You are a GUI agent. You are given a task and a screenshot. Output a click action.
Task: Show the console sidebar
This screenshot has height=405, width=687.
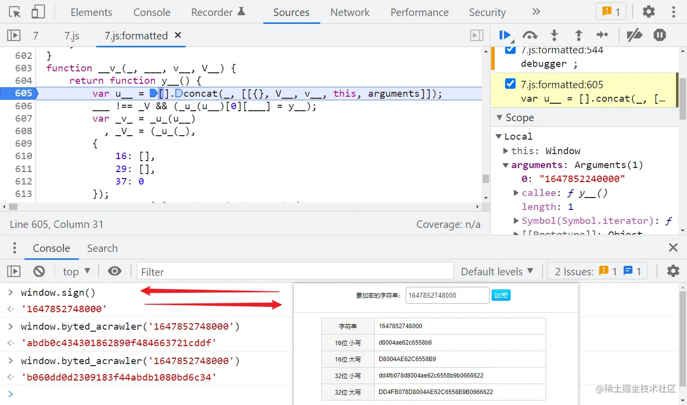point(13,271)
